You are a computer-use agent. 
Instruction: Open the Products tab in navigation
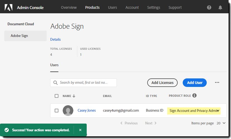(x=92, y=7)
